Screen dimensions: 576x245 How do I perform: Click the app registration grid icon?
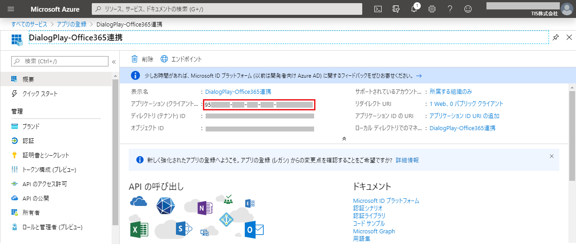click(17, 39)
